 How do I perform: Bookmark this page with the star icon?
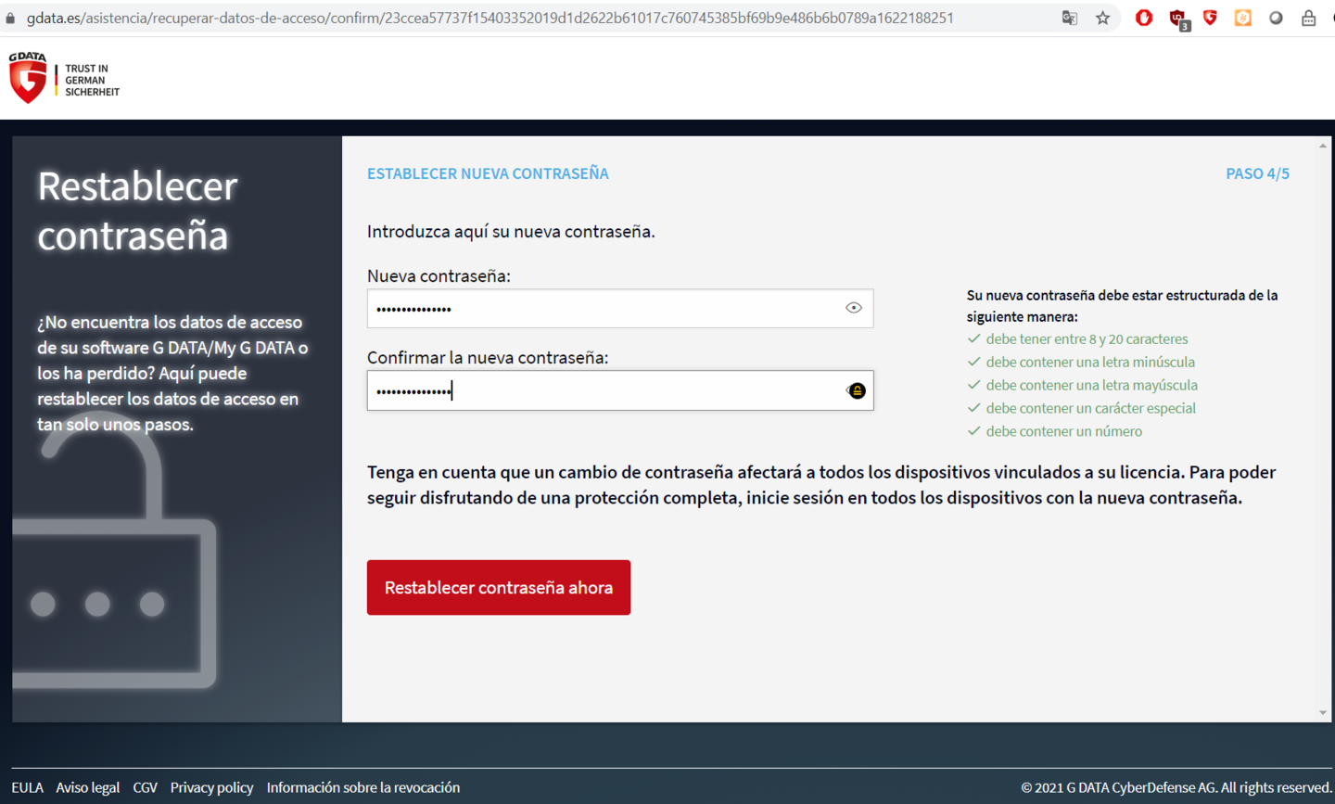1102,18
